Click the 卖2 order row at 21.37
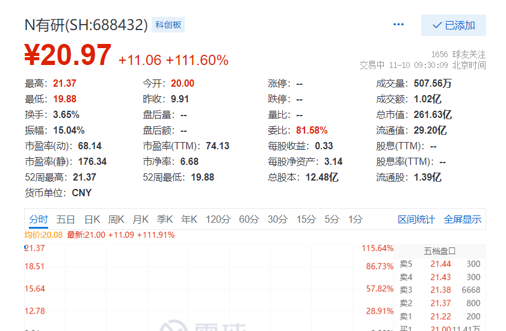Screen dimensions: 506x331 [x=440, y=303]
